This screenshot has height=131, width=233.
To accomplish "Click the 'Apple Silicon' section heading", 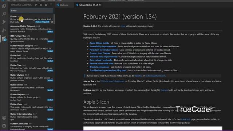I will click(x=96, y=102).
